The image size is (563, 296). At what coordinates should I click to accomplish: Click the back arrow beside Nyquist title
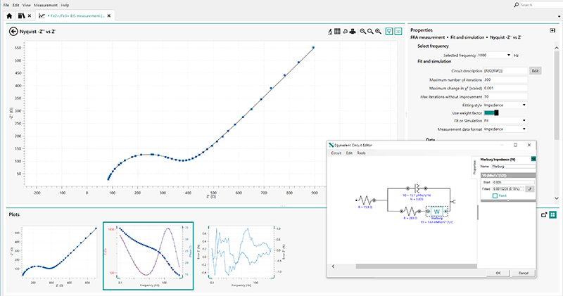pyautogui.click(x=13, y=32)
